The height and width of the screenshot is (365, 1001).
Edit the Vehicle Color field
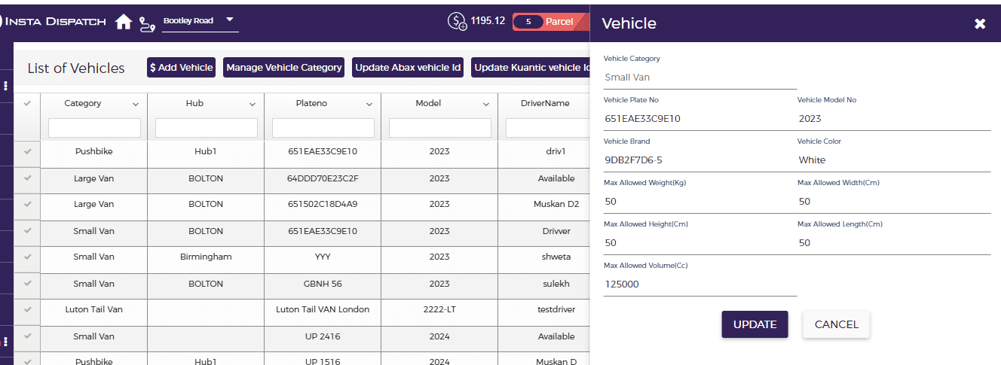point(894,160)
